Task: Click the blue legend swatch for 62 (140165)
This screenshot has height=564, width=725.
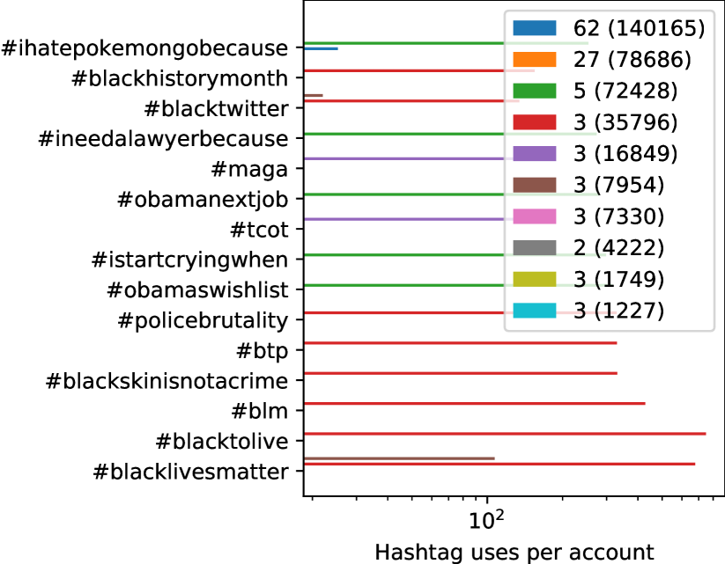Action: pos(535,29)
